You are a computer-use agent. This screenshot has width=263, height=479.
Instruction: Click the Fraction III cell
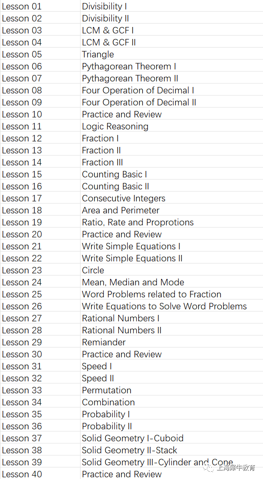[x=172, y=162]
